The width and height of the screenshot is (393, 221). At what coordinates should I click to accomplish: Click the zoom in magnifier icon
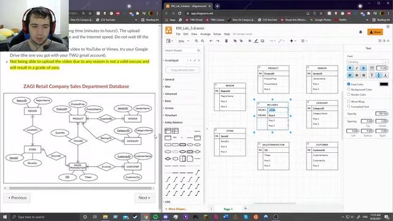[196, 41]
